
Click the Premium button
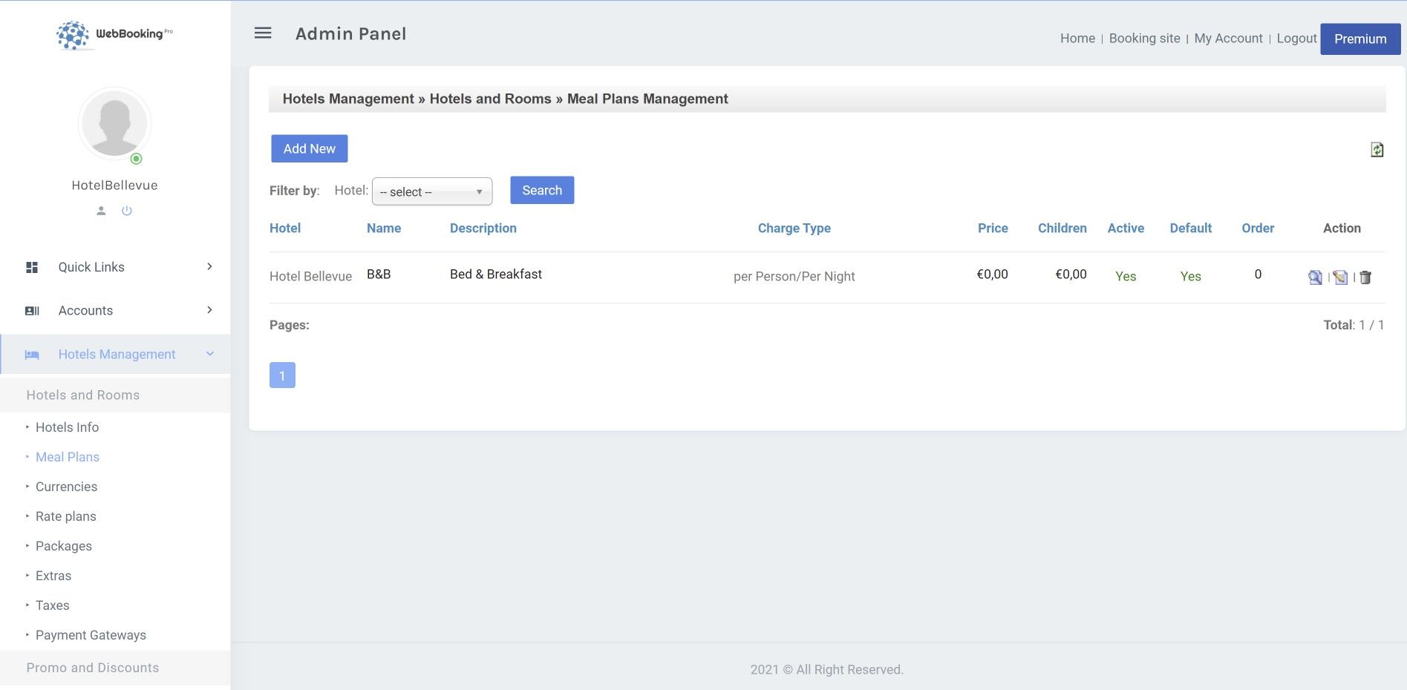pyautogui.click(x=1359, y=39)
